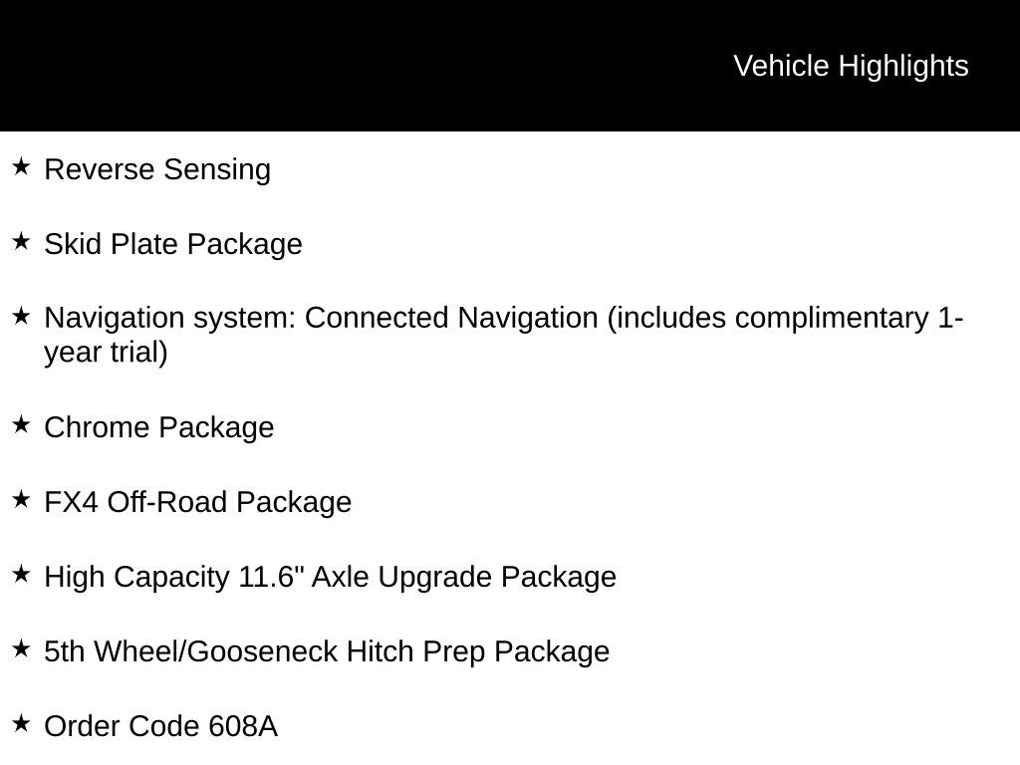1020x765 pixels.
Task: Click the star beside Skid Plate Package
Action: click(21, 241)
